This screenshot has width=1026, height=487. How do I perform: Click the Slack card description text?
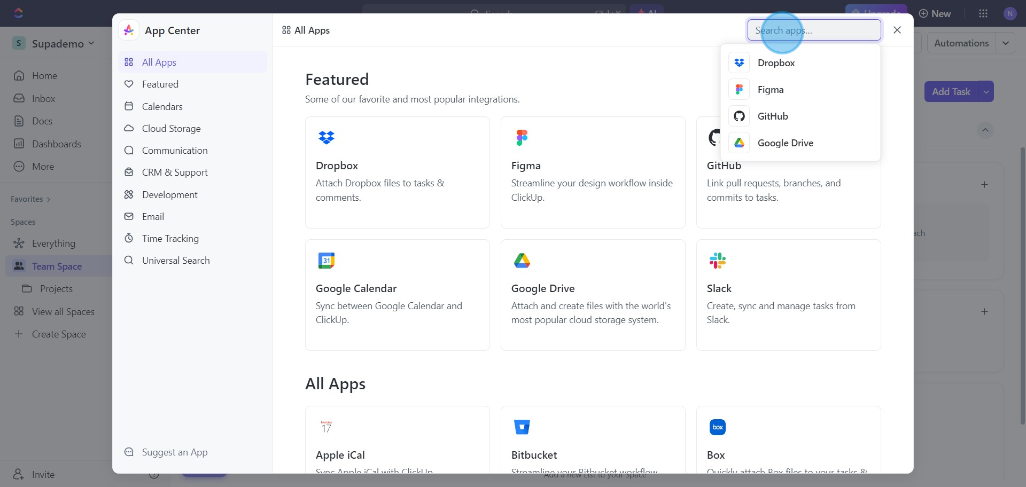point(781,313)
